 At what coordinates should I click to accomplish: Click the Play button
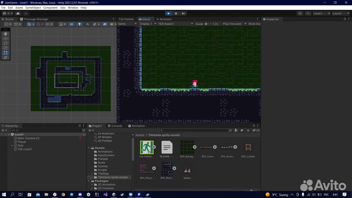(x=168, y=14)
